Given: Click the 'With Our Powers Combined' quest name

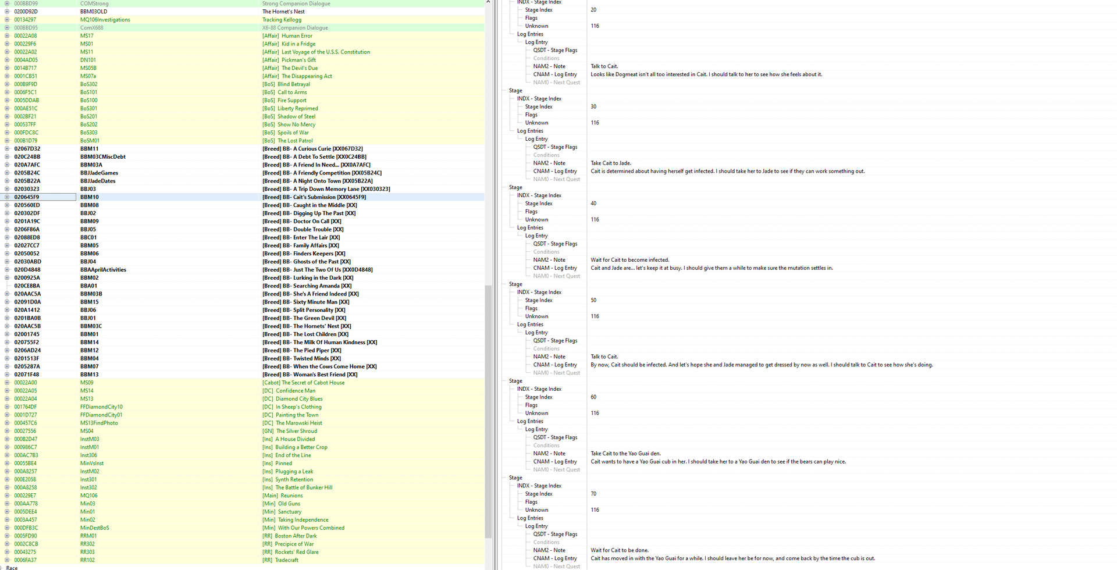Looking at the screenshot, I should [311, 528].
